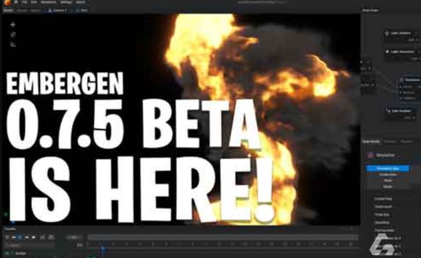This screenshot has width=421, height=258.
Task: Click the Simulation node icon in details header
Action: [371, 155]
